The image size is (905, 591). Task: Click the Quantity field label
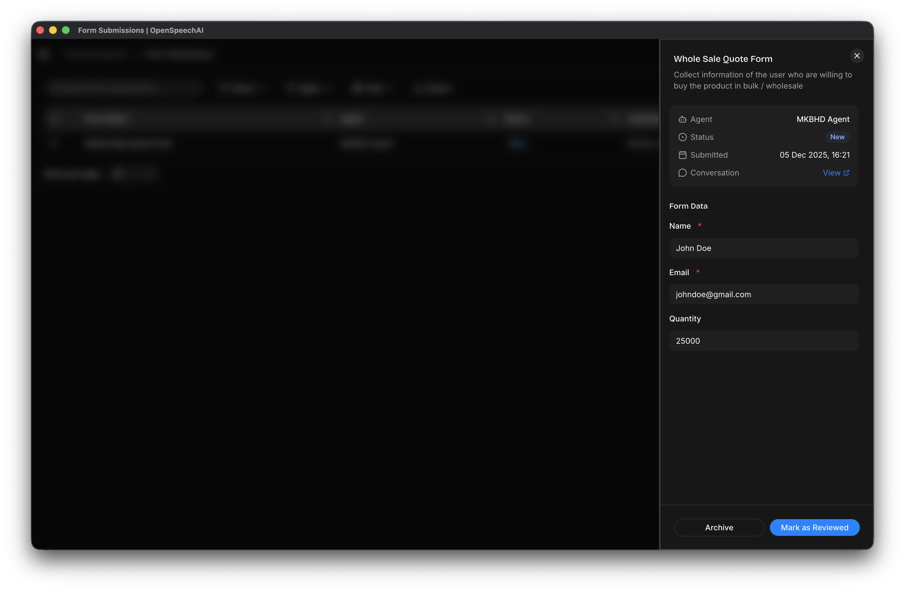coord(685,319)
